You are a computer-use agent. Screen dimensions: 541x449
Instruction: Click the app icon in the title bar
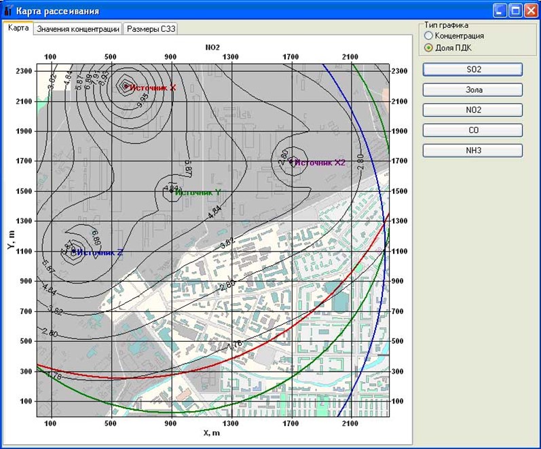8,11
